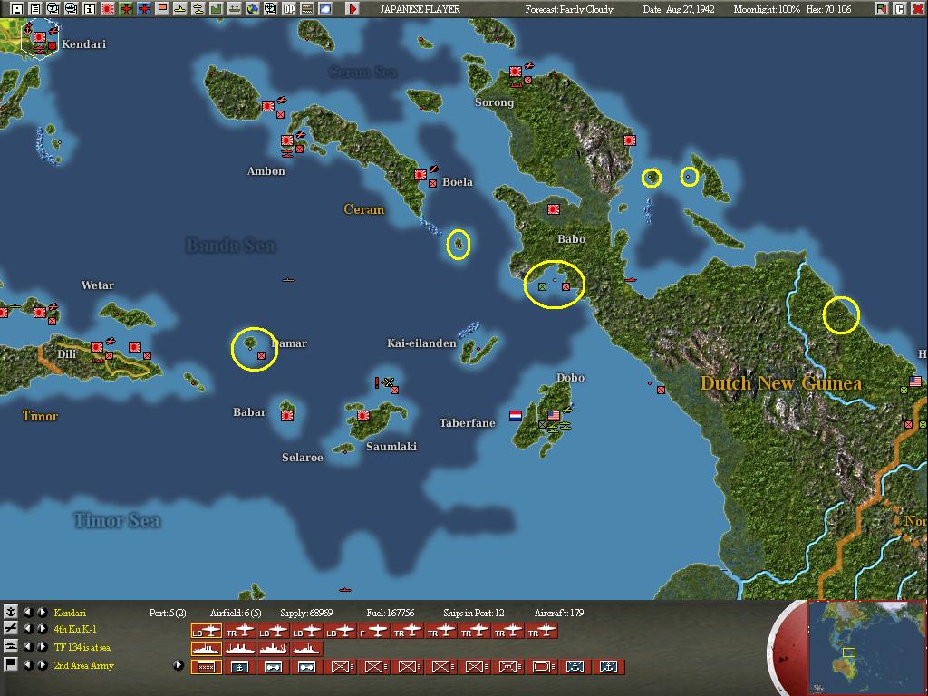Click the ship icon beside TF 134 row
This screenshot has width=928, height=696.
point(10,646)
